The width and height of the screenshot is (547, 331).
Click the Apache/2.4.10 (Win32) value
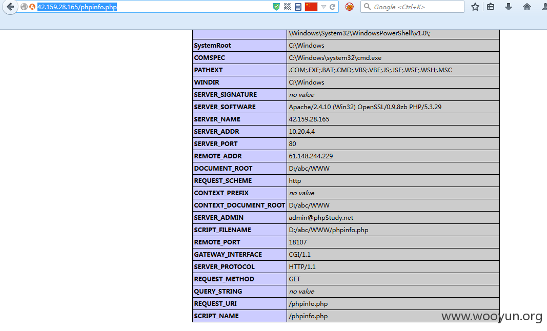365,107
